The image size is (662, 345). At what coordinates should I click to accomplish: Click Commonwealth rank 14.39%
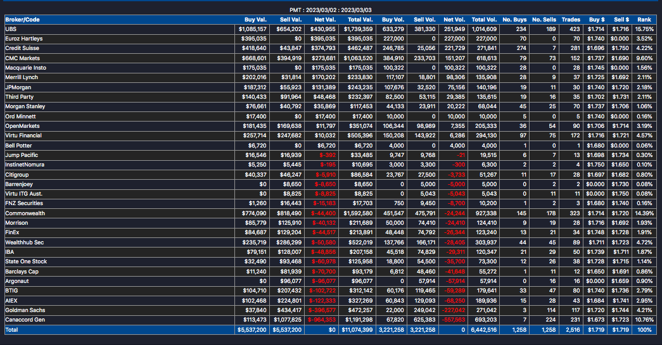coord(644,213)
